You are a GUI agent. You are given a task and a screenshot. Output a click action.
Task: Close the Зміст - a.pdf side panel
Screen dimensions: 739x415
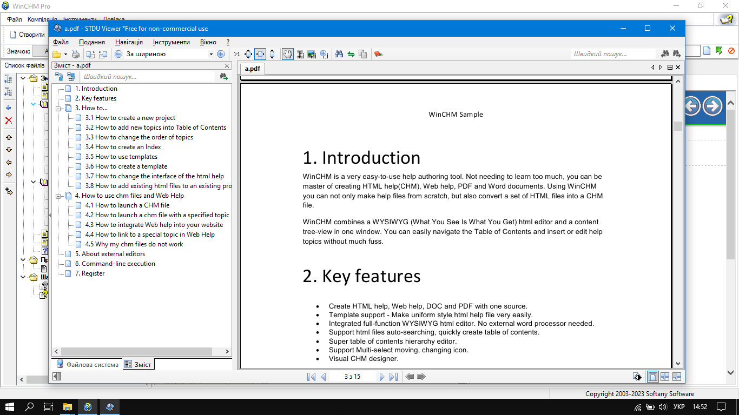[x=227, y=65]
